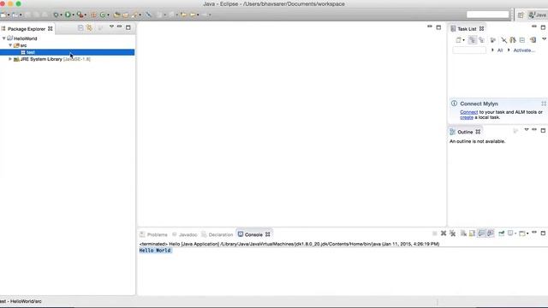548x308 pixels.
Task: Toggle Focus on Workweek in Task List
Action: click(493, 40)
